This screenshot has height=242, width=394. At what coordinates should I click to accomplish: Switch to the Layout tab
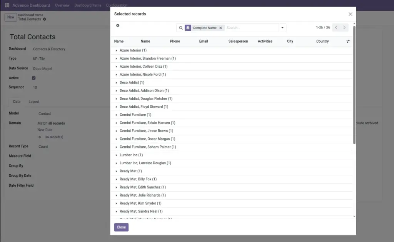click(x=34, y=102)
